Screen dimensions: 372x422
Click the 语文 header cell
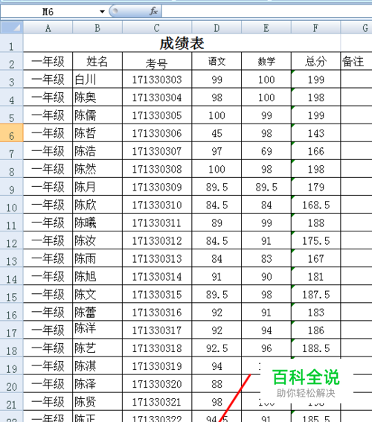coord(217,61)
